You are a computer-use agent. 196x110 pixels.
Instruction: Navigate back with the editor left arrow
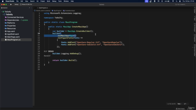pyautogui.click(x=34, y=8)
